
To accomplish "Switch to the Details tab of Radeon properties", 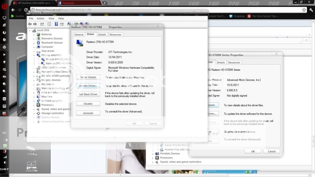I will [102, 34].
